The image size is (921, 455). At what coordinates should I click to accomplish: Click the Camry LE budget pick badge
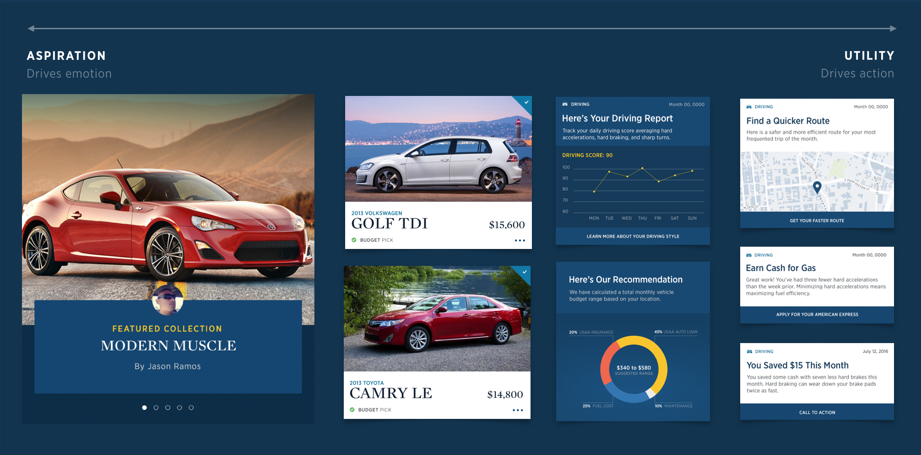click(370, 410)
